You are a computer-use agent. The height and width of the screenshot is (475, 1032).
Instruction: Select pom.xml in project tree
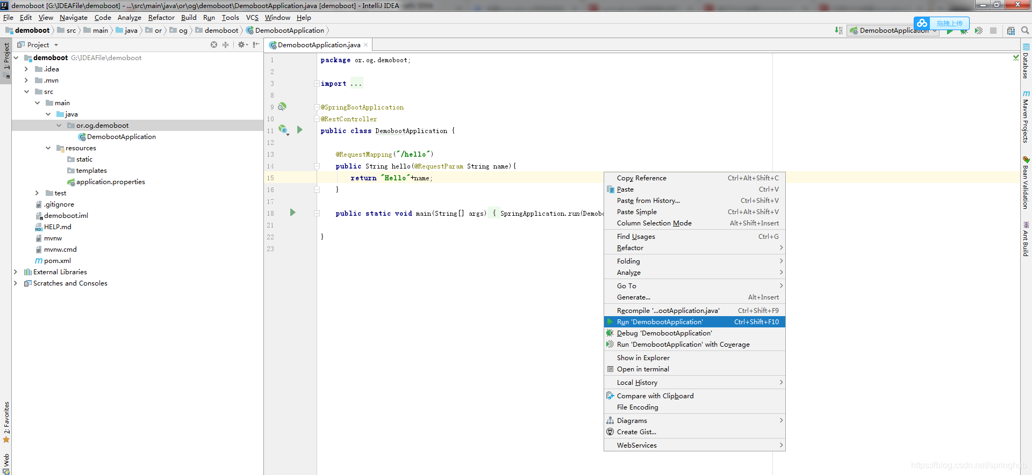click(x=53, y=260)
